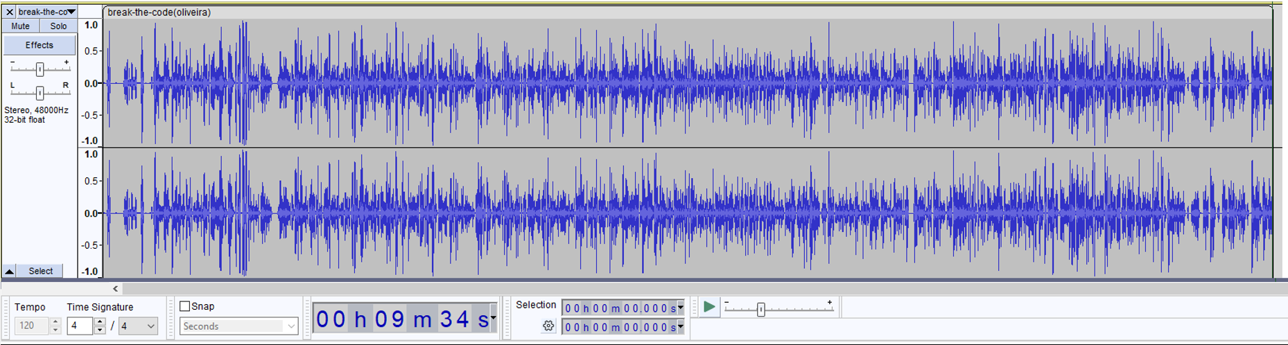
Task: Mute the break-the-code track
Action: pos(21,26)
